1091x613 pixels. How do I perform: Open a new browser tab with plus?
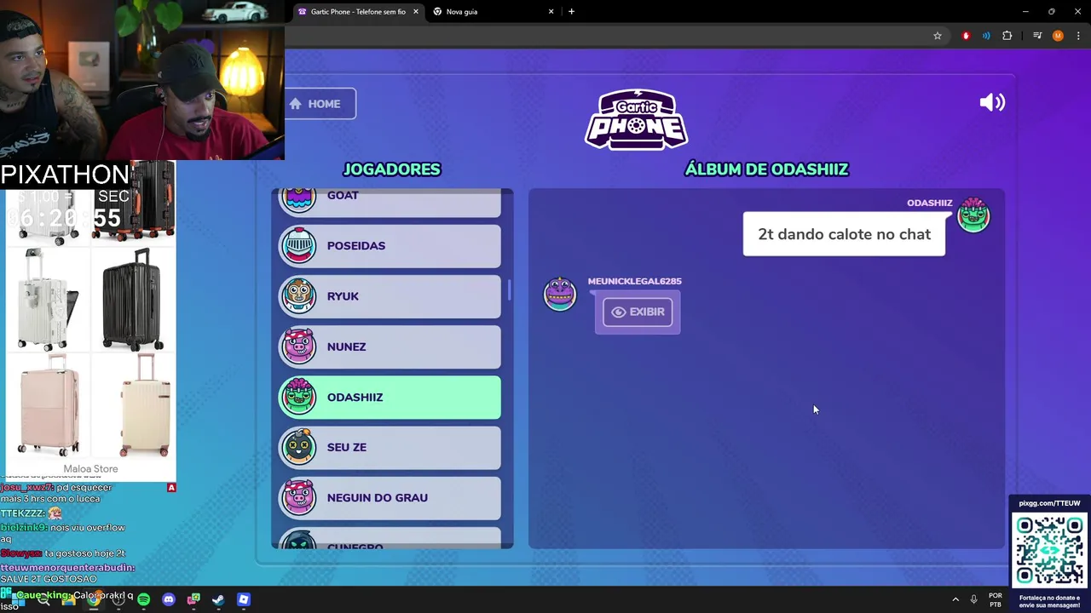tap(571, 12)
